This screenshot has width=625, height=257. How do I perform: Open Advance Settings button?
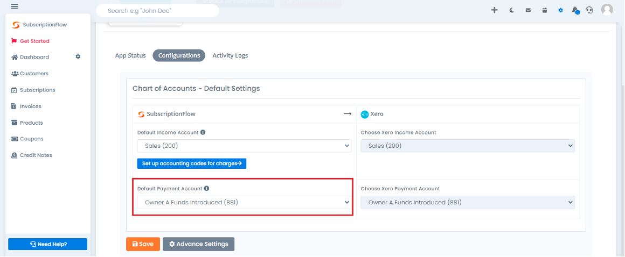(198, 244)
